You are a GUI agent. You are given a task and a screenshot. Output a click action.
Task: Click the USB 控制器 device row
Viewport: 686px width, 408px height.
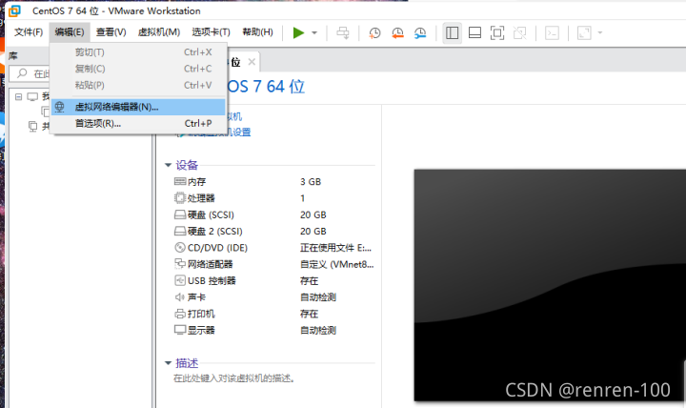[x=273, y=280]
